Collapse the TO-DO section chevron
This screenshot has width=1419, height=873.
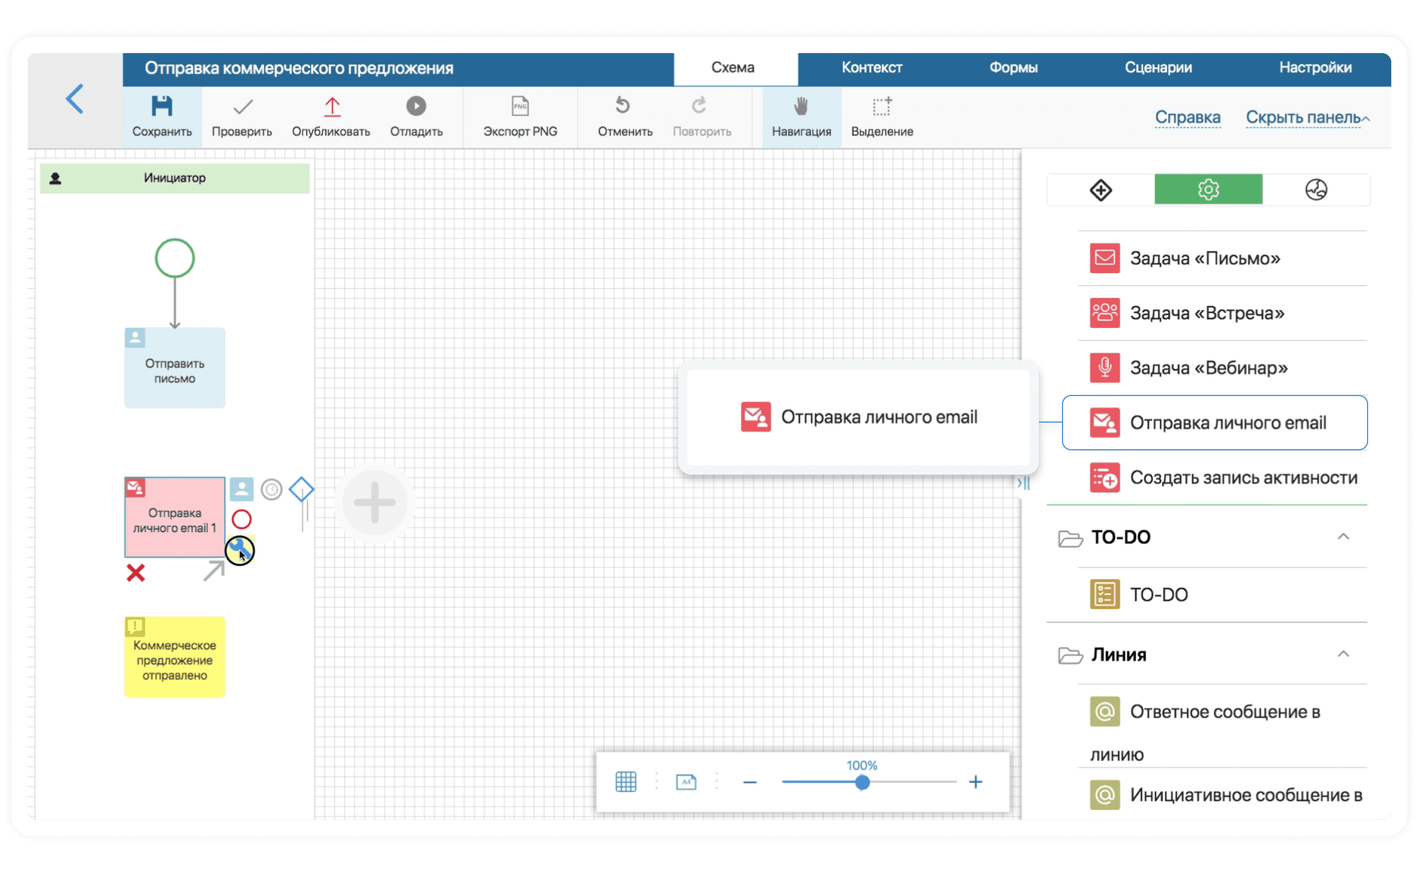1343,537
